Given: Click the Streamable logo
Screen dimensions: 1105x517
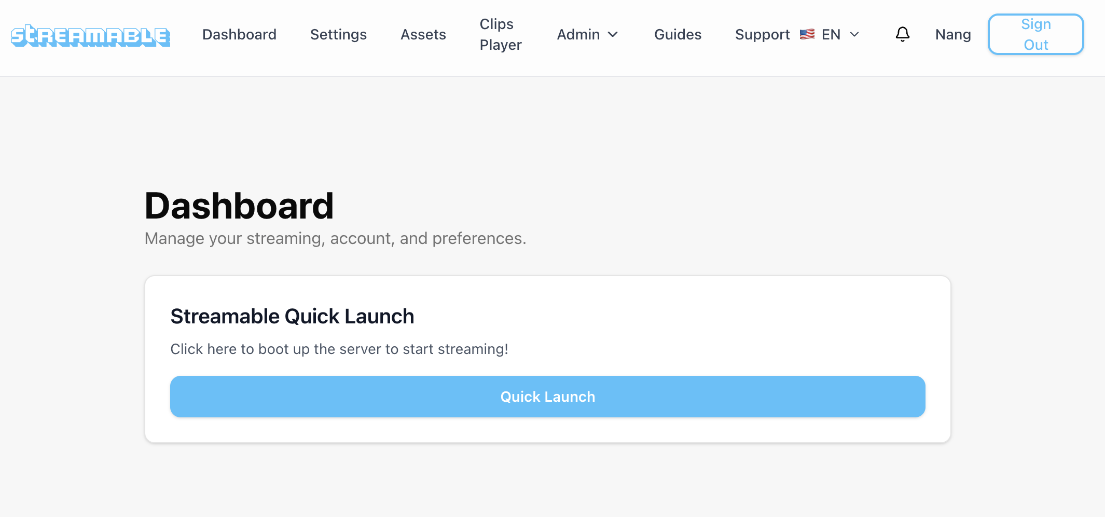Looking at the screenshot, I should coord(90,34).
